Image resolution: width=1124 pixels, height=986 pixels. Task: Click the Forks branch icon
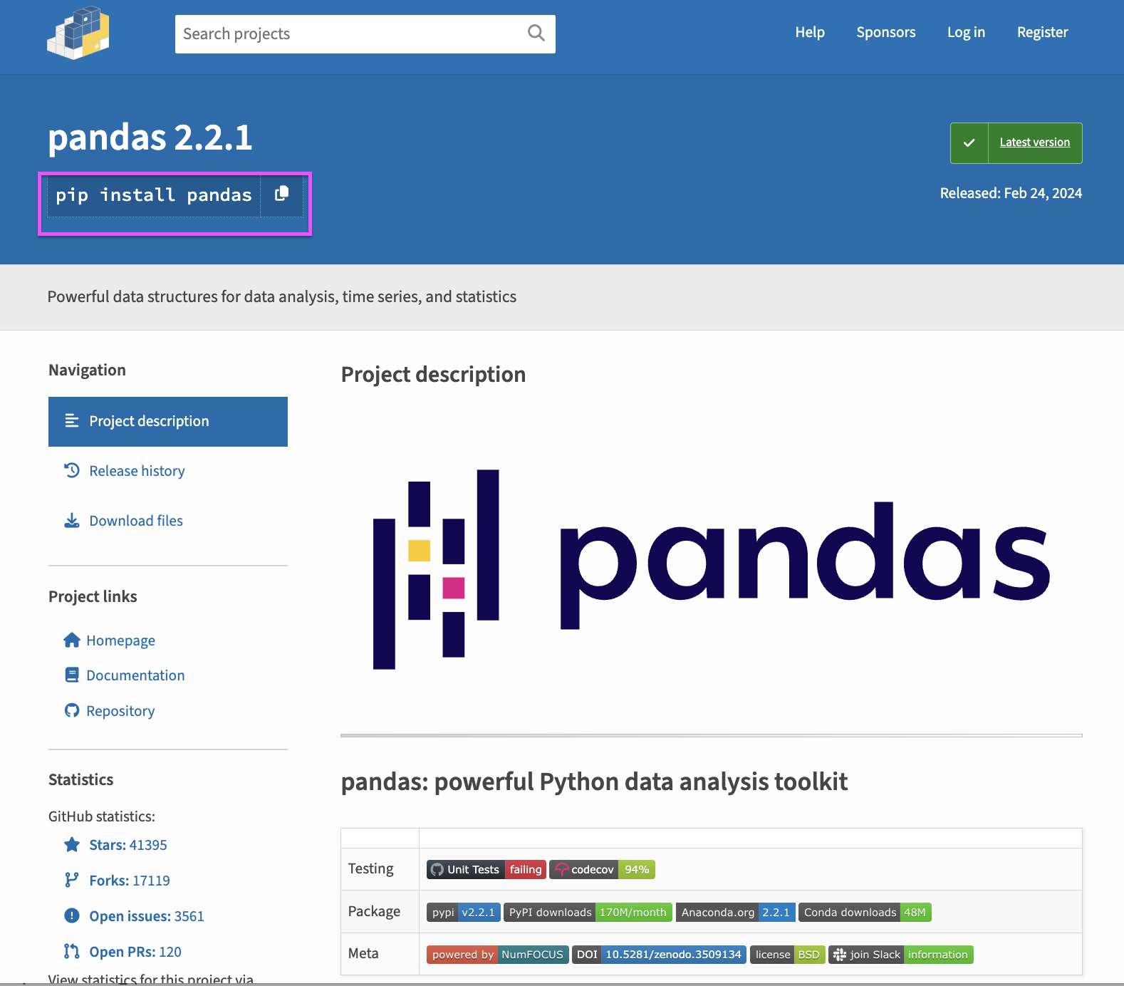(72, 881)
